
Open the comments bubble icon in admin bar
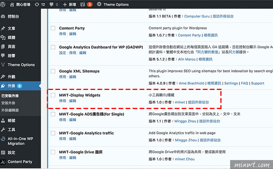pos(51,5)
